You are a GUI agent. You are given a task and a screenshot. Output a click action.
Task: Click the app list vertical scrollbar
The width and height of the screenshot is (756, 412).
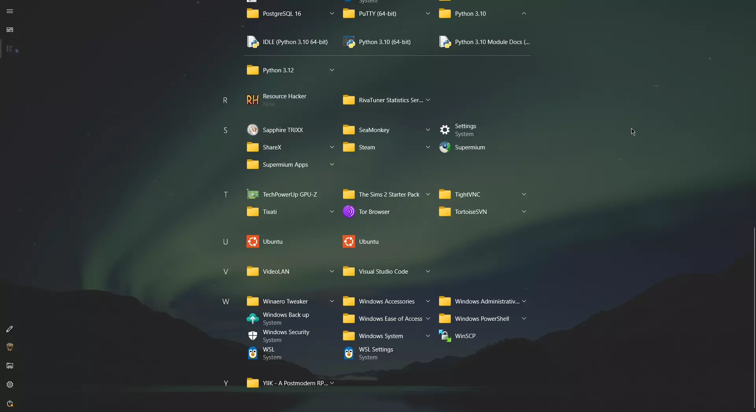click(754, 318)
